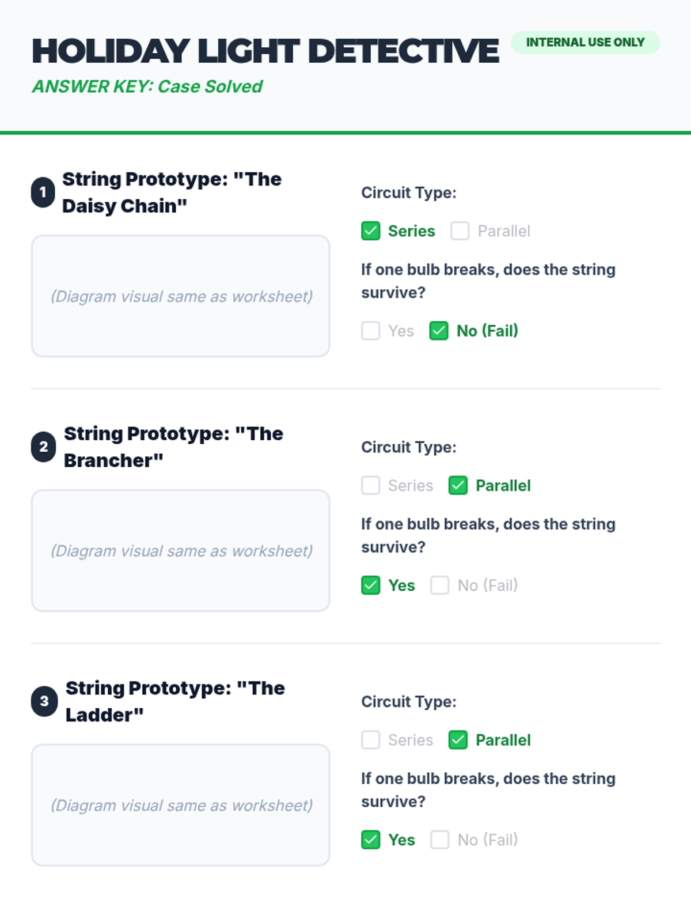
Task: Tick No (Fail) for The Ladder
Action: pos(440,840)
